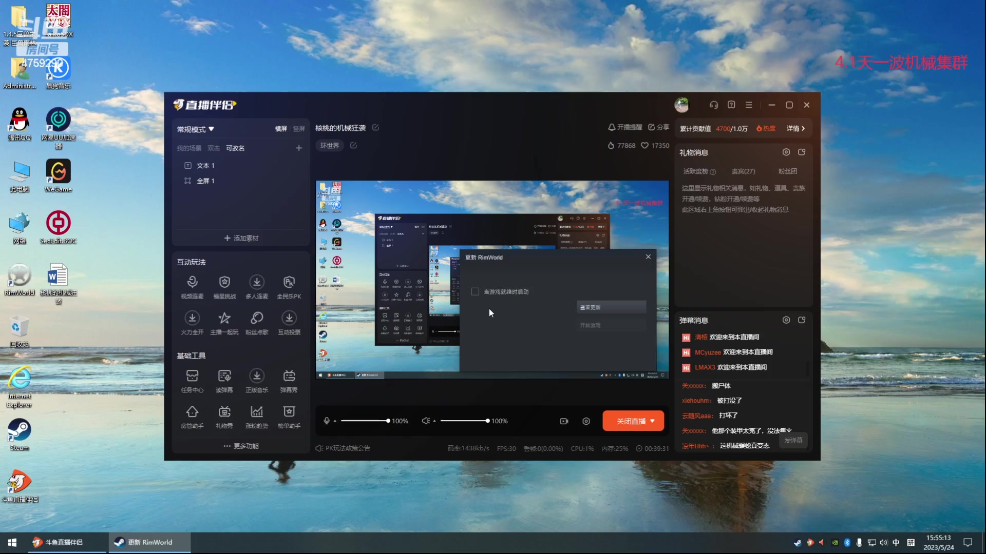This screenshot has height=554, width=986.
Task: Open 火力全开 feature
Action: (192, 323)
